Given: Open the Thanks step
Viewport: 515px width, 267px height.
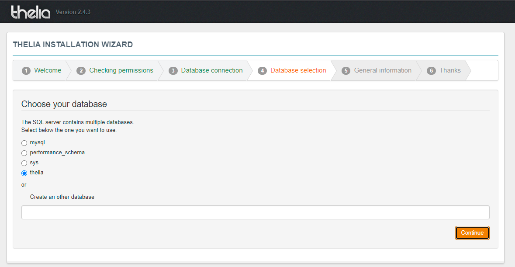Looking at the screenshot, I should tap(450, 70).
